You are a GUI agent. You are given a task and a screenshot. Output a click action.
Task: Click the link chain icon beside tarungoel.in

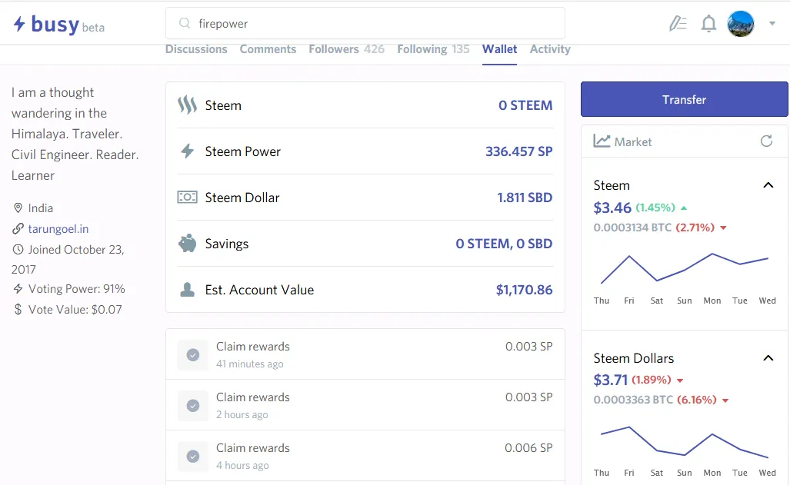pyautogui.click(x=18, y=228)
